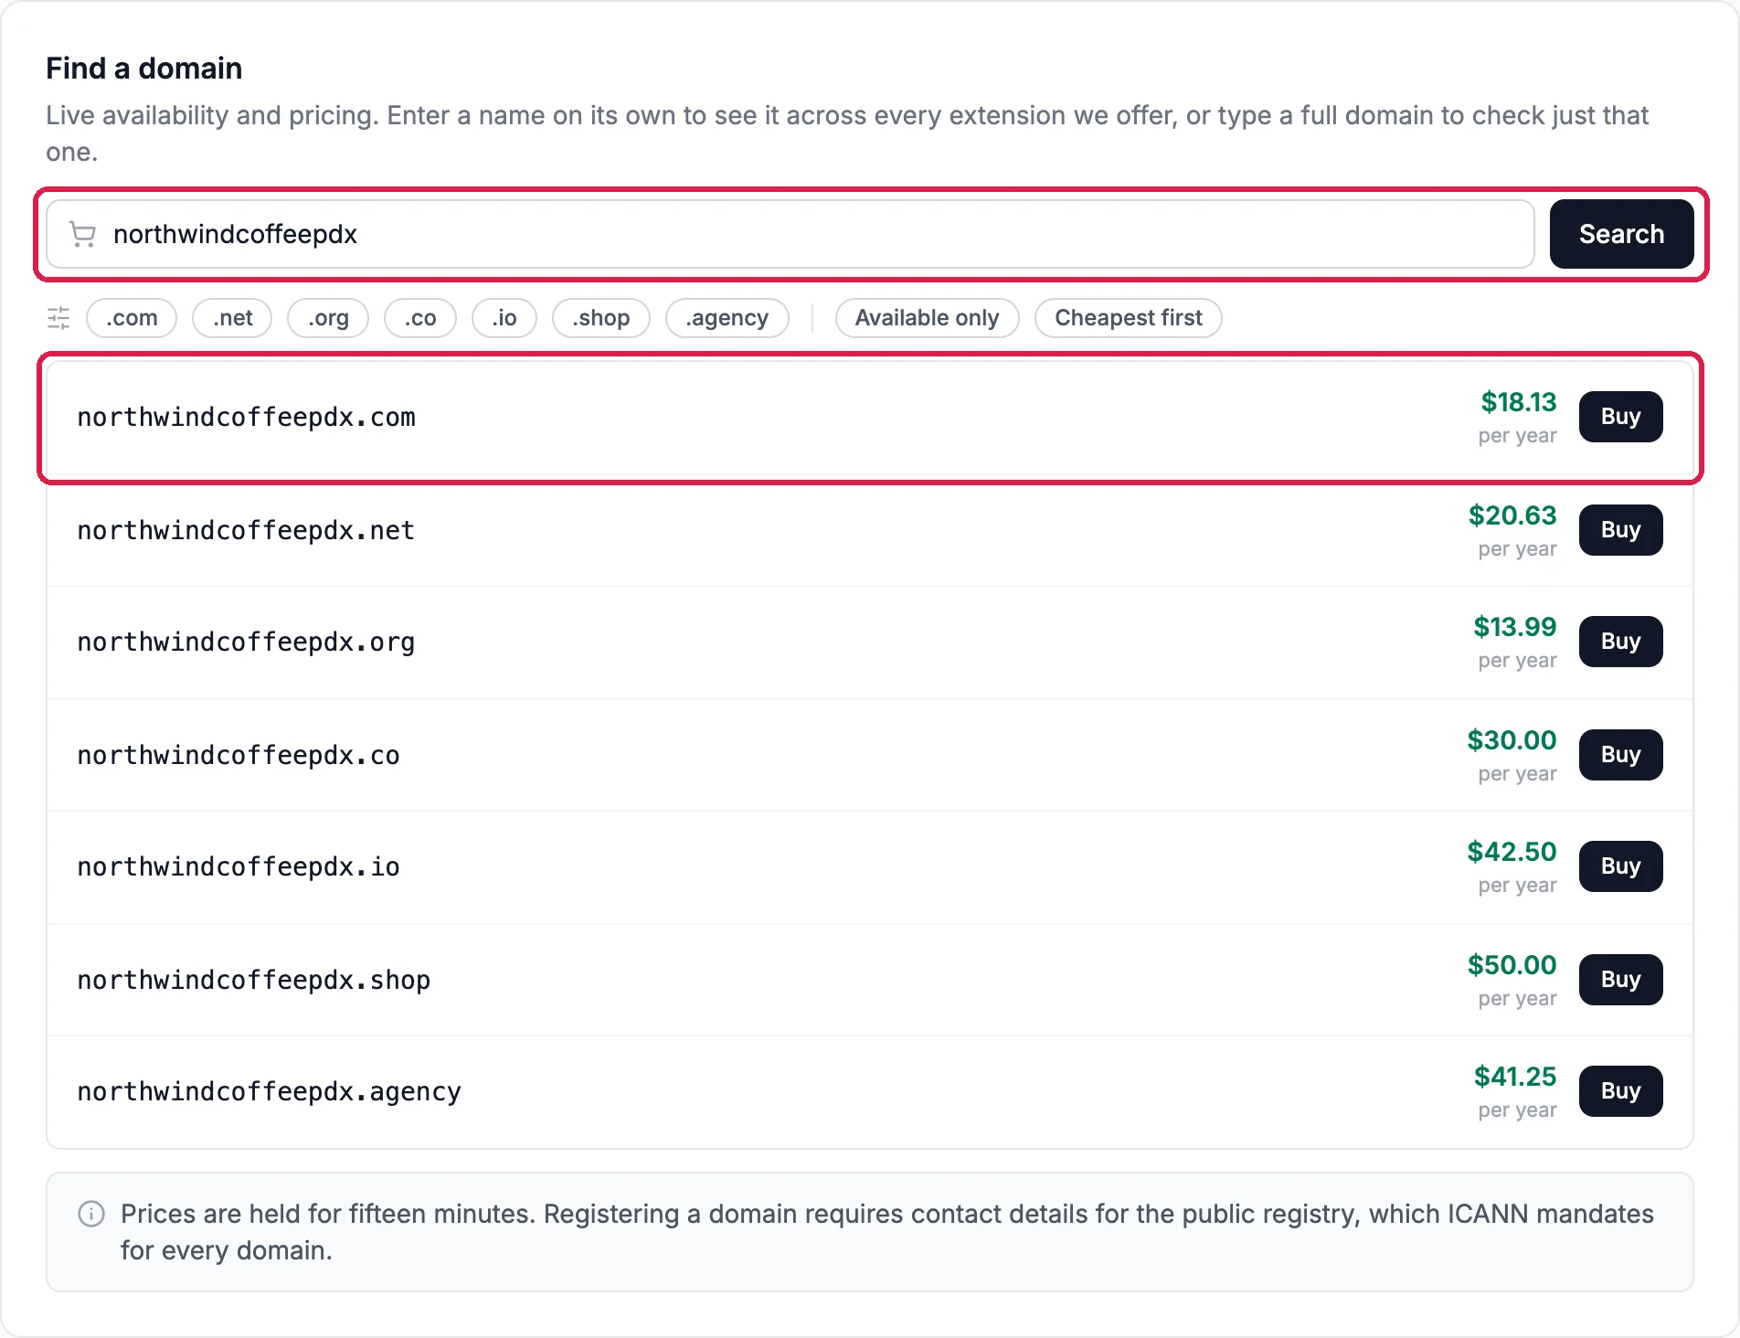Screen dimensions: 1740x1338
Task: Toggle the .shop extension filter
Action: click(x=601, y=318)
